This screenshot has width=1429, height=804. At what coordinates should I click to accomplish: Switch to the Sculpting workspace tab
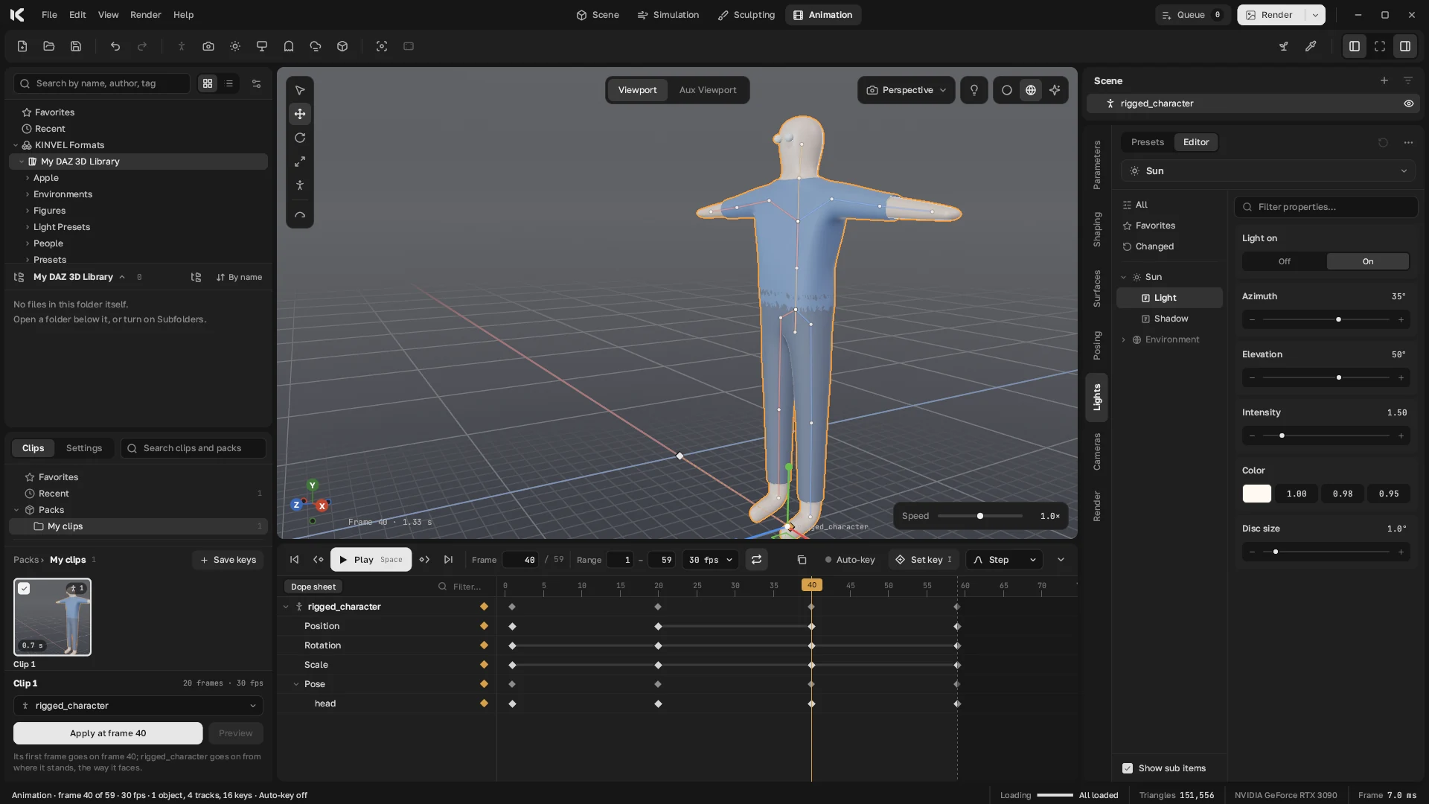pos(746,15)
